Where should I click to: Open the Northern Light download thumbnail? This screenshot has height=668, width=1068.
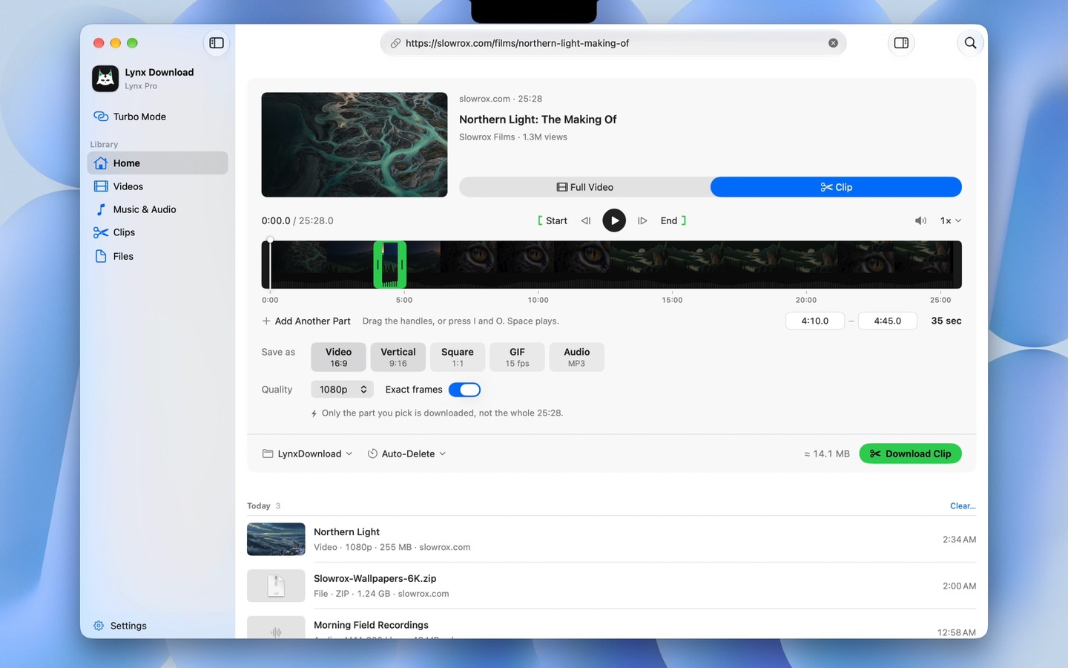(276, 539)
